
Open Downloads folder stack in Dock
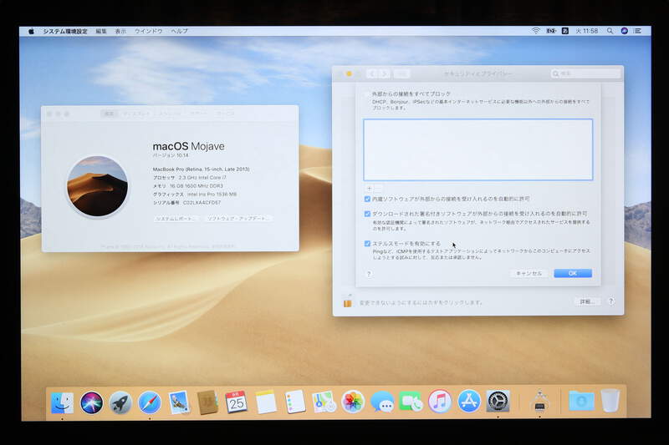(581, 401)
